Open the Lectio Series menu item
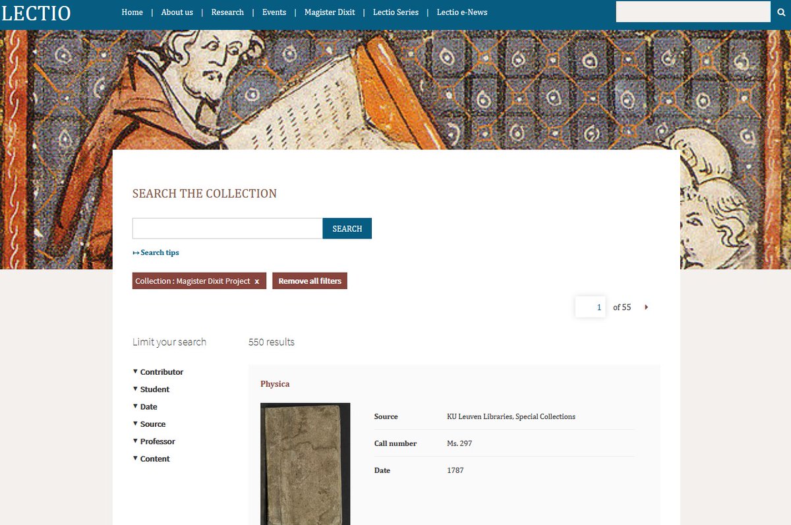 (x=395, y=12)
